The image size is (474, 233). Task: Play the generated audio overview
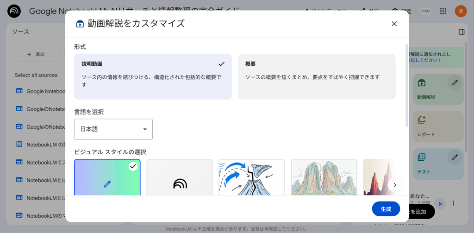coord(441,203)
